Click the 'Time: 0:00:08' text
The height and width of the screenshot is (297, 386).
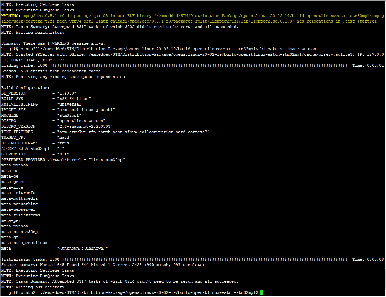pos(368,260)
